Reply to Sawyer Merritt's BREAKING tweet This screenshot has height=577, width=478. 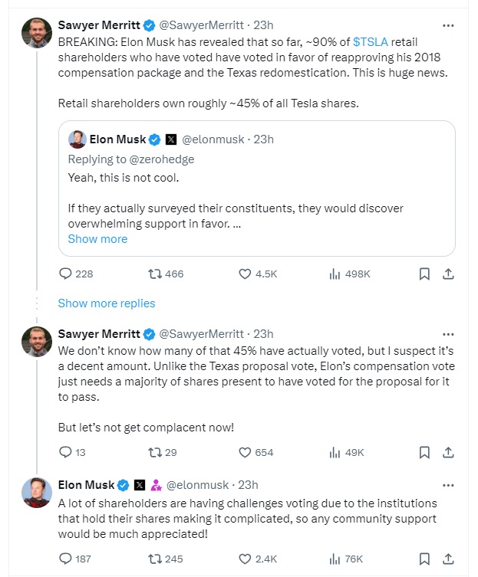pos(65,274)
